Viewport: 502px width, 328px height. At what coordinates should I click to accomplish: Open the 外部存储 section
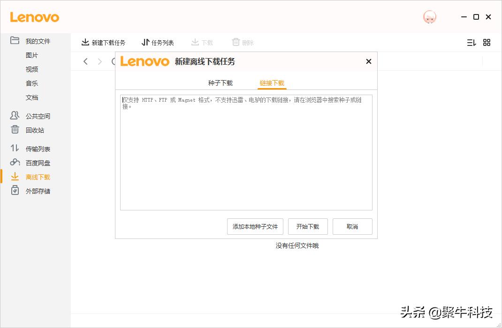(x=38, y=191)
